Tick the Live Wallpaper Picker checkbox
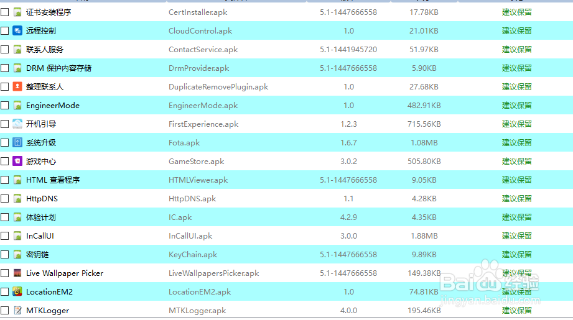This screenshot has height=320, width=573. 5,273
